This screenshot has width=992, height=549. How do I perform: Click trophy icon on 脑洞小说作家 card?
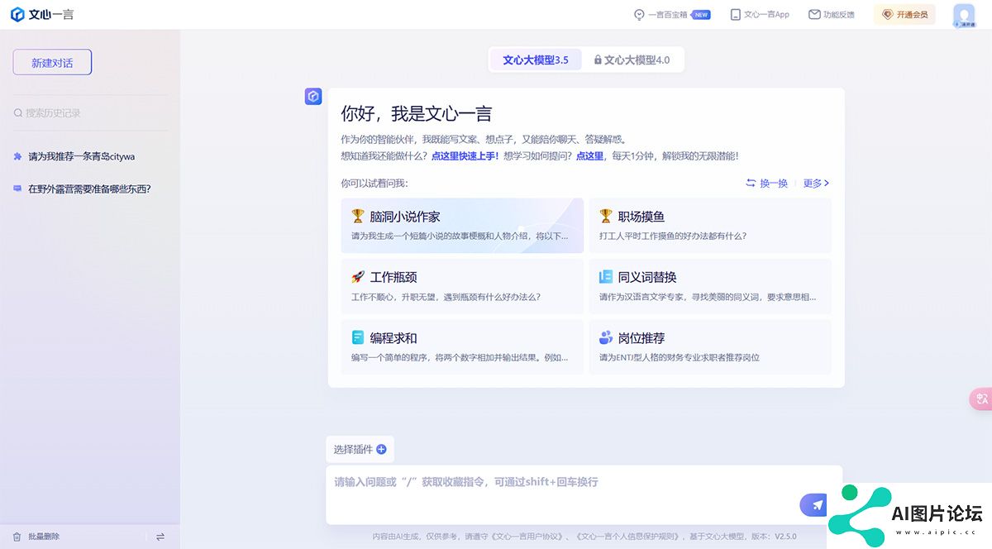[358, 216]
